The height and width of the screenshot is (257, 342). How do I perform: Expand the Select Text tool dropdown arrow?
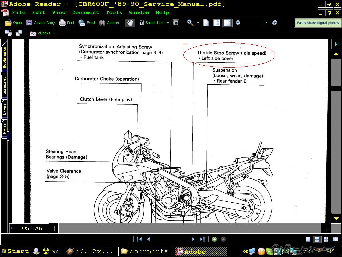168,23
